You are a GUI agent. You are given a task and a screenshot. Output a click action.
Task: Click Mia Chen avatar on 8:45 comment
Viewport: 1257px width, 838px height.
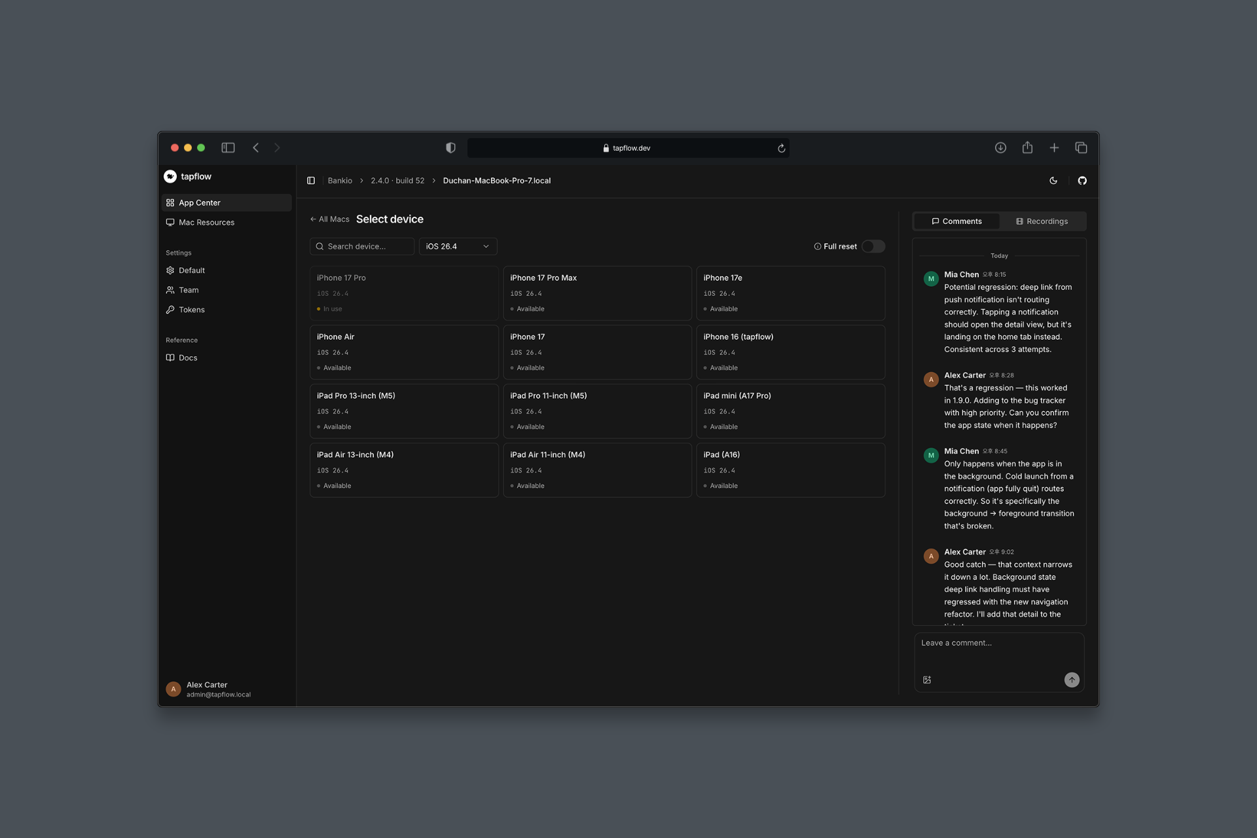point(931,456)
